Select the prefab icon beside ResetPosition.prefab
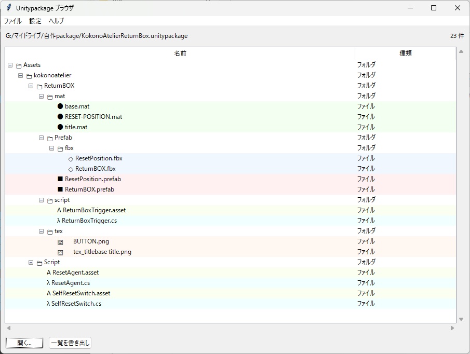 [x=59, y=179]
